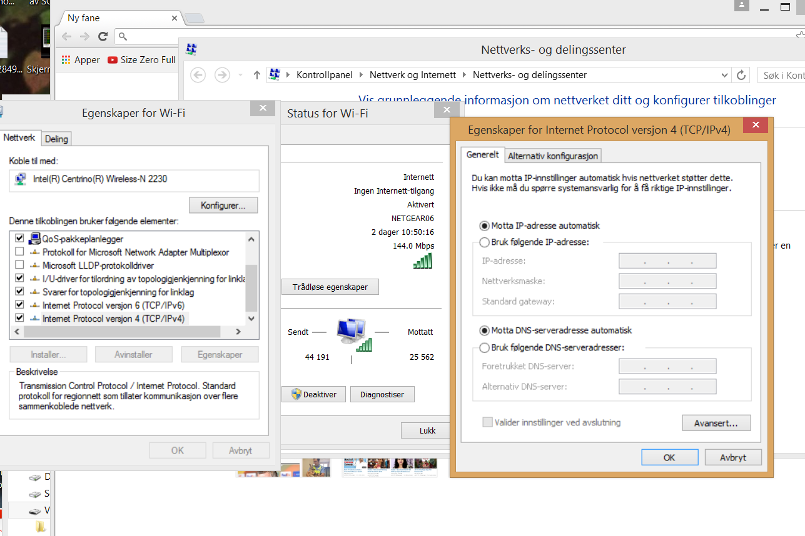Click the network icon in Nettverks- og delingssenter title bar

click(x=192, y=49)
